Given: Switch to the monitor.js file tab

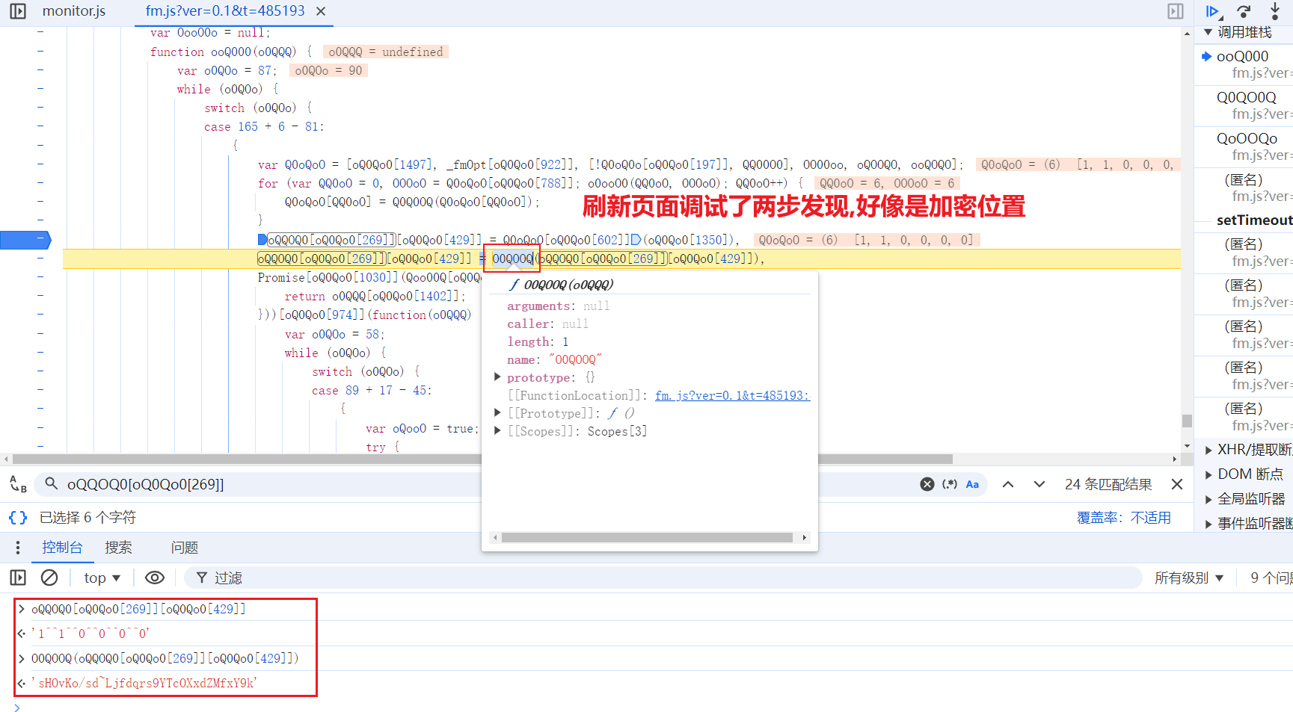Looking at the screenshot, I should coord(74,11).
